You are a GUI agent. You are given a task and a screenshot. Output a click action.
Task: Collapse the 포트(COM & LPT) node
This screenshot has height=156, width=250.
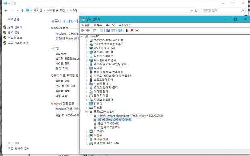click(x=87, y=112)
